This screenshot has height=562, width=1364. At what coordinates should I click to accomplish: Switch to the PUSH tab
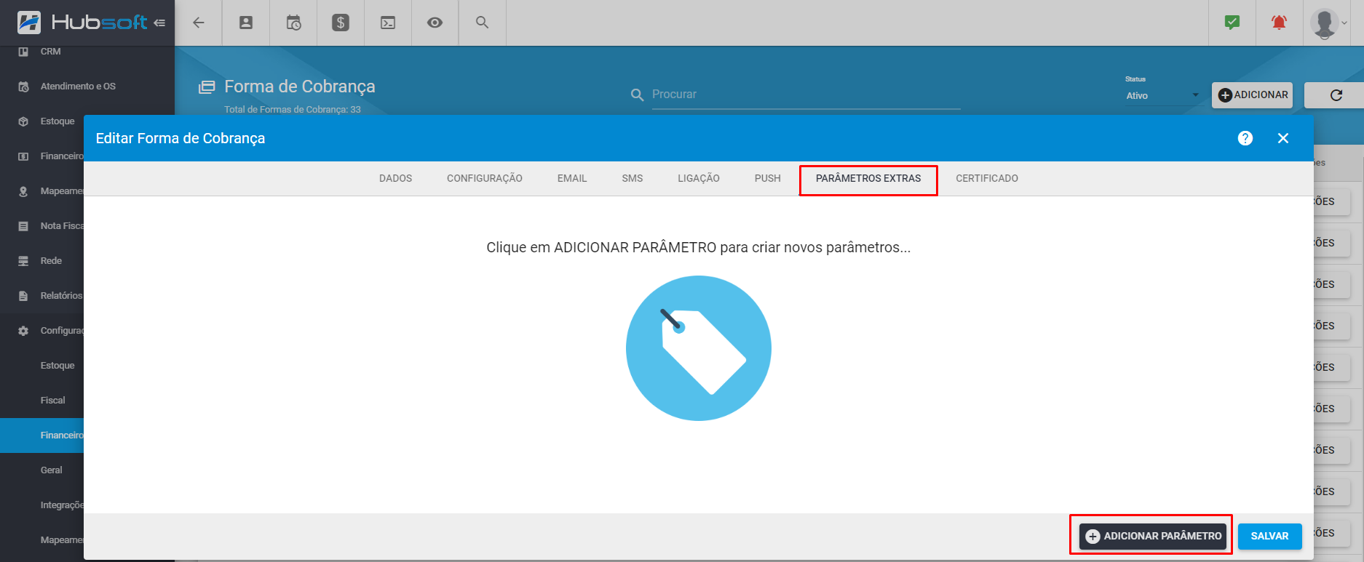coord(768,178)
